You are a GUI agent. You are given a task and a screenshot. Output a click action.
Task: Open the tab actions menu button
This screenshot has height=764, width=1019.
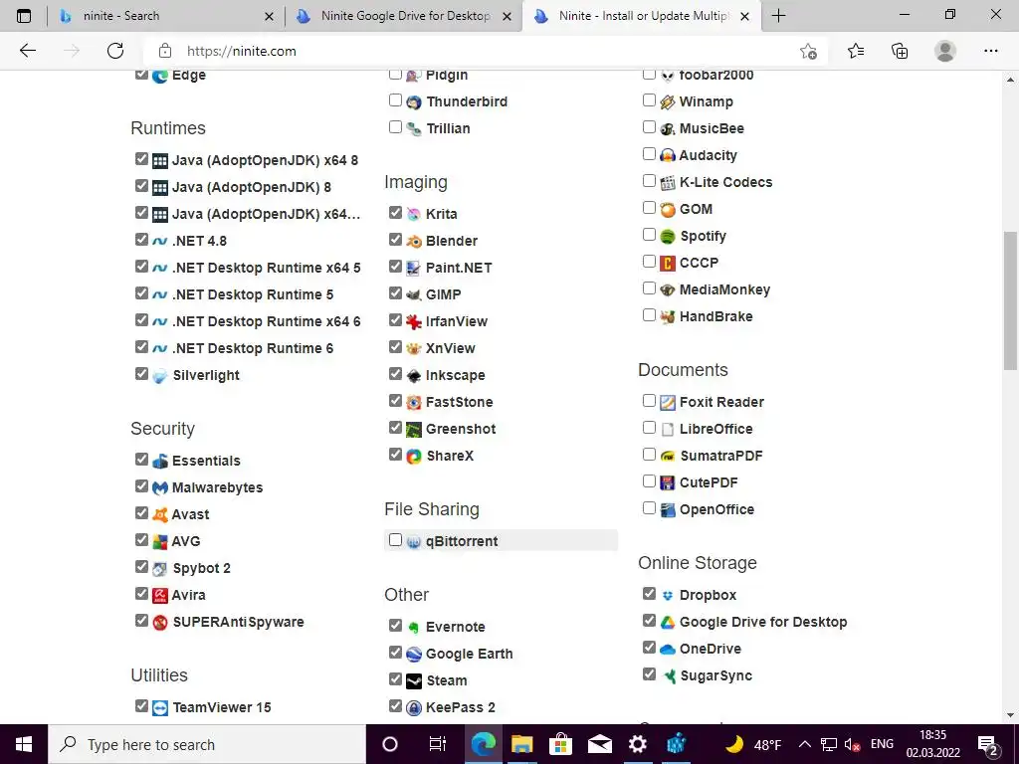pos(24,16)
